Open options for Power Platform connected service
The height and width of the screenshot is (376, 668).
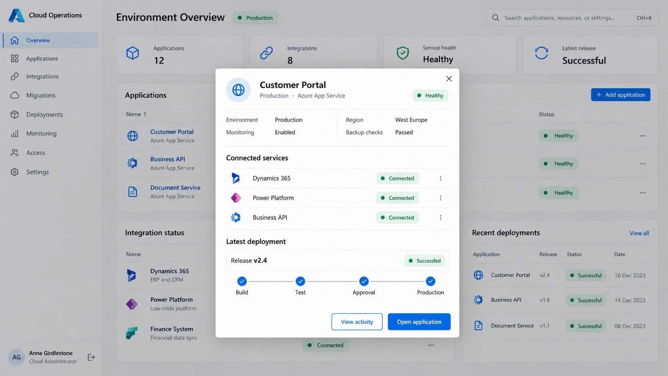(441, 198)
